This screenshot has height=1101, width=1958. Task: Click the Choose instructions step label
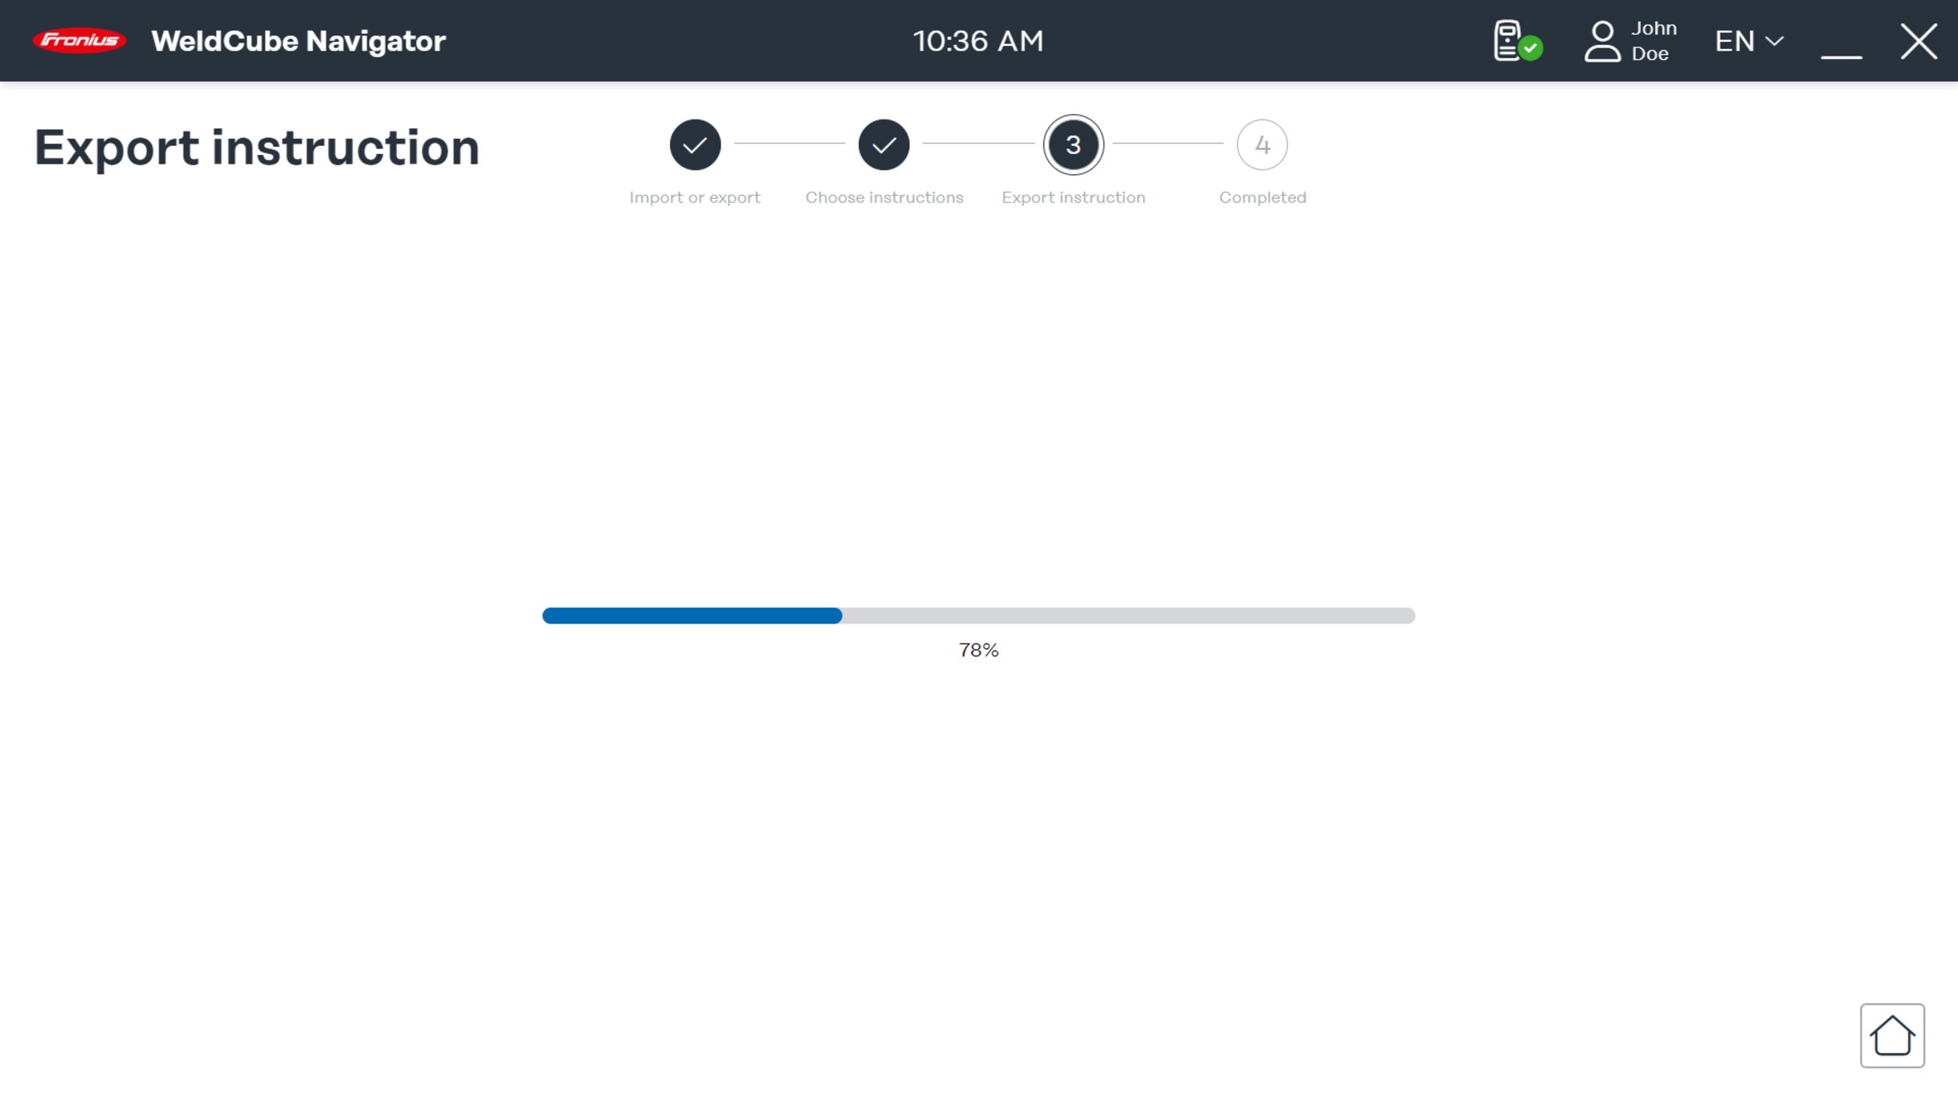pos(884,197)
